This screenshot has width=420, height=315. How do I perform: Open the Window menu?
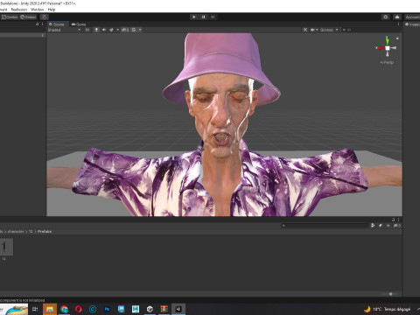[x=37, y=10]
